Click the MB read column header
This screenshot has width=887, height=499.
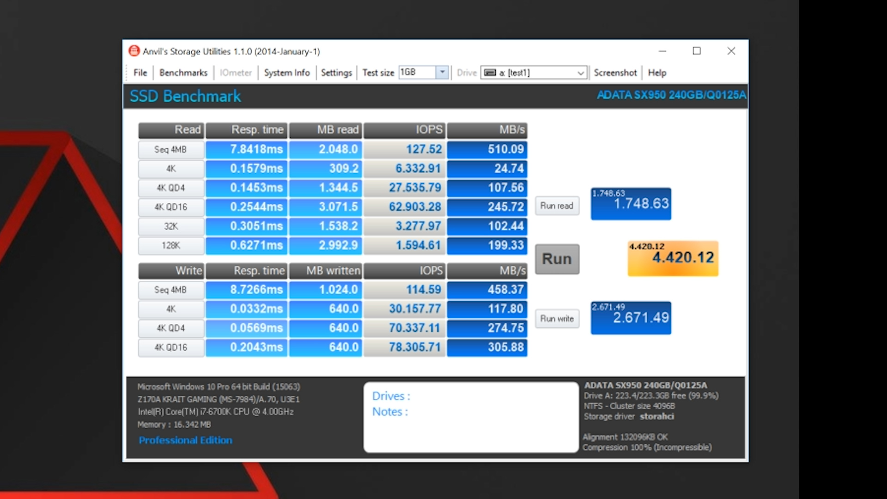pos(325,130)
